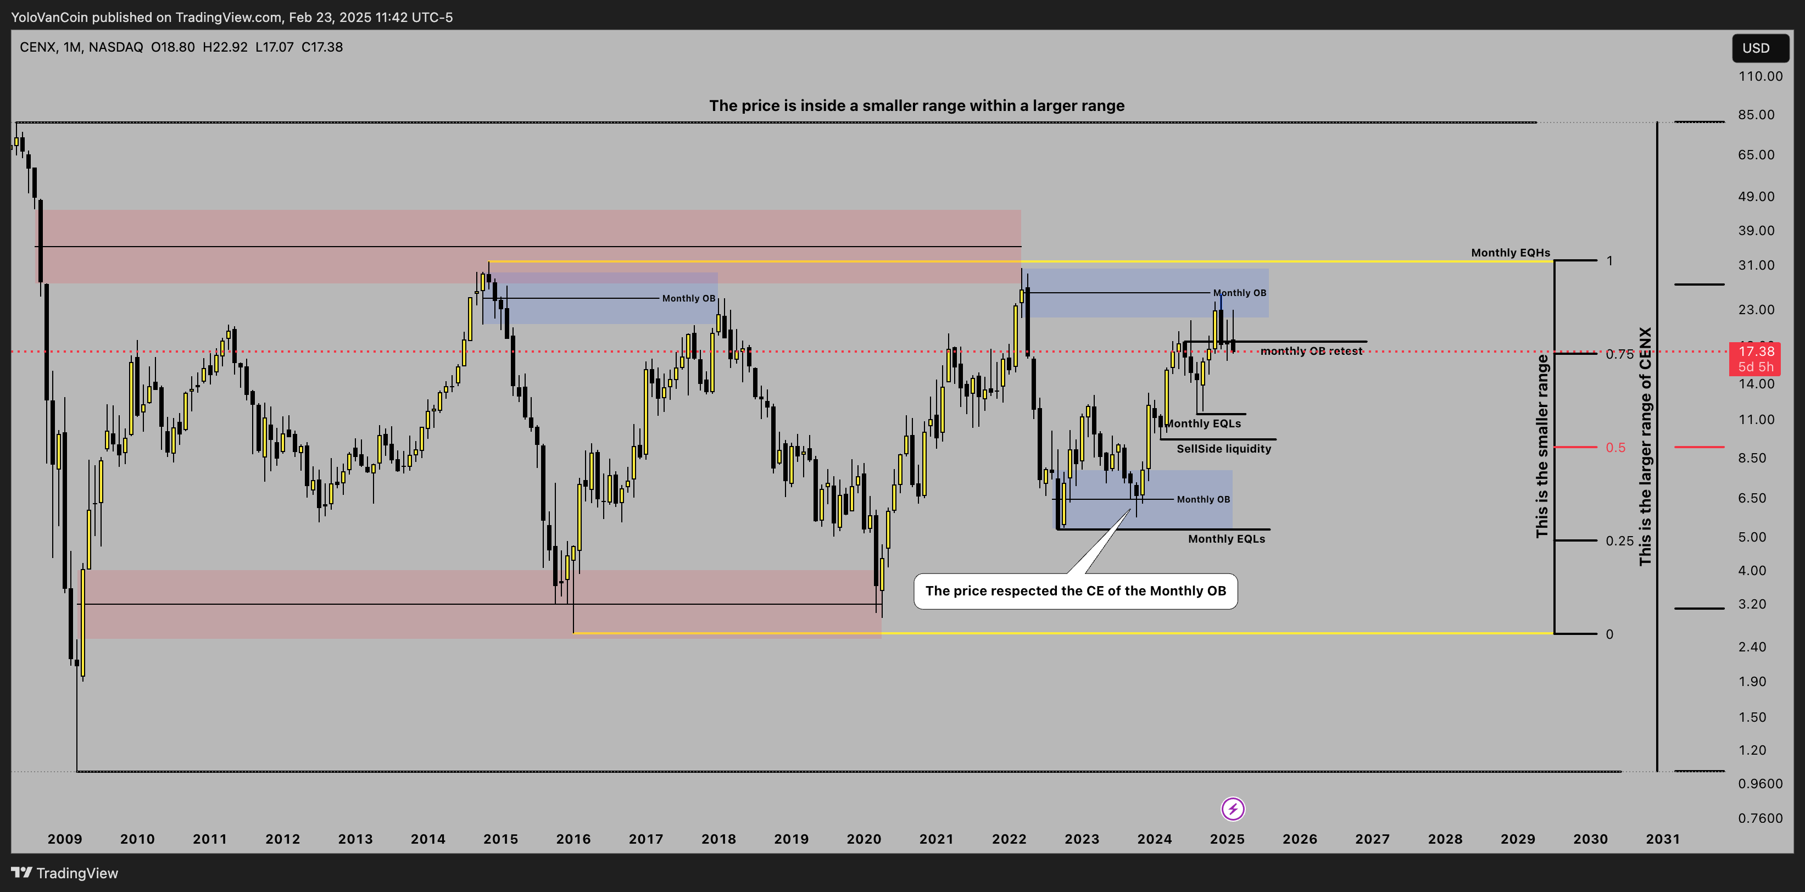Screen dimensions: 1805x892
Task: Click the 31.00 price axis label
Action: [x=1756, y=265]
